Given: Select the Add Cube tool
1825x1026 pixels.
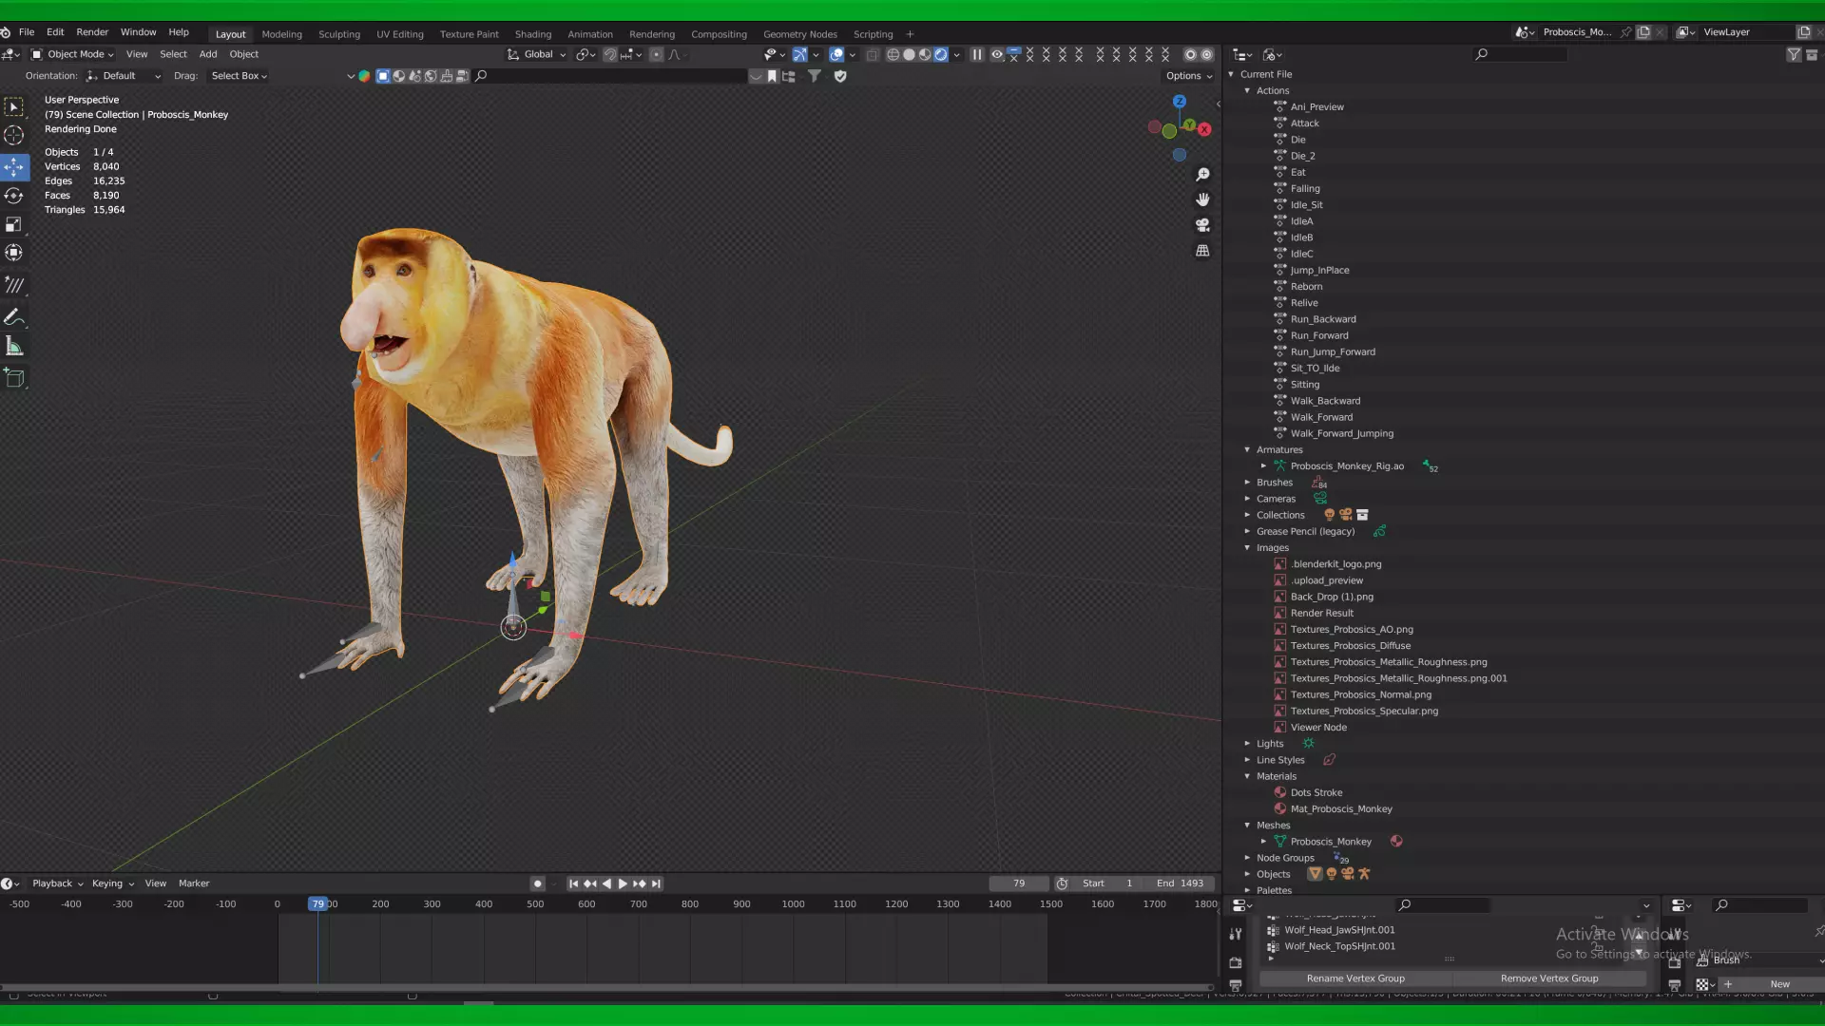Looking at the screenshot, I should point(14,378).
